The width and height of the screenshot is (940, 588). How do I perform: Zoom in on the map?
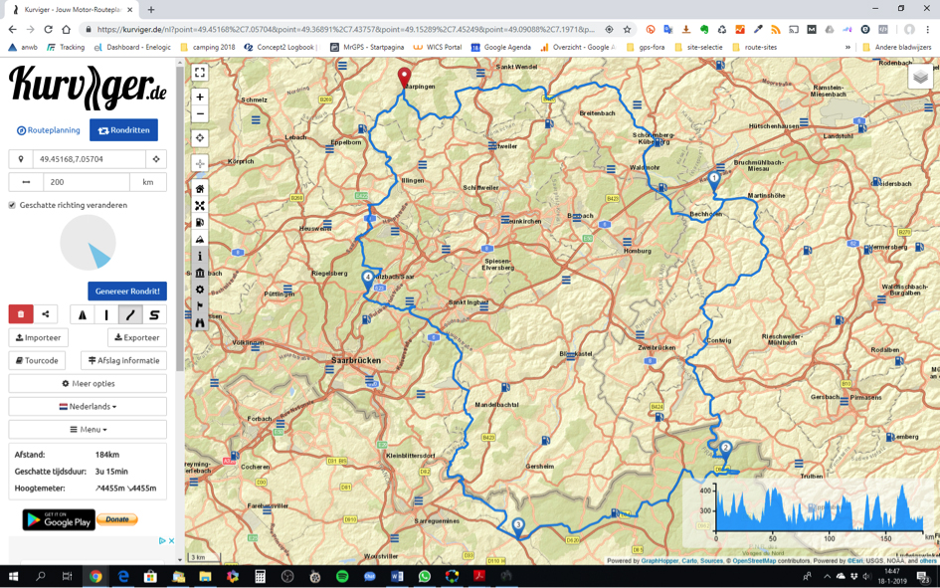[200, 98]
